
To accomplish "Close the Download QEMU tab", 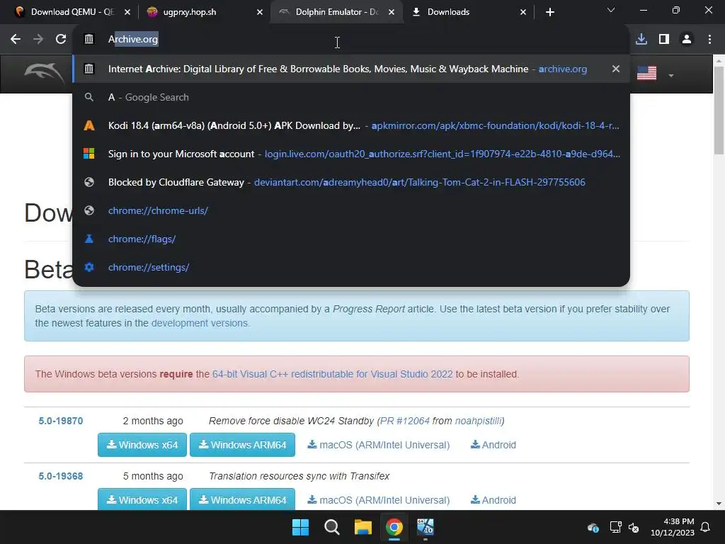I will 127,12.
